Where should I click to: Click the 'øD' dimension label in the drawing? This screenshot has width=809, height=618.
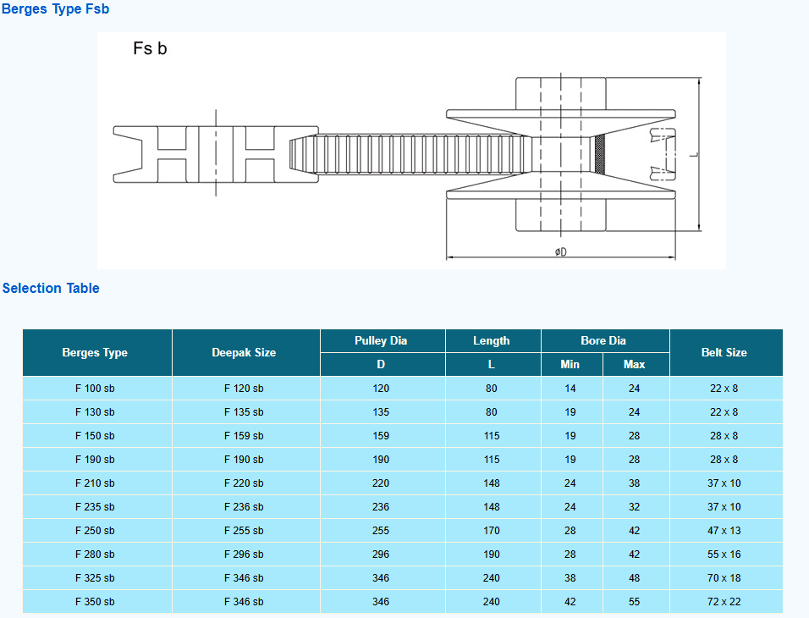pyautogui.click(x=561, y=251)
